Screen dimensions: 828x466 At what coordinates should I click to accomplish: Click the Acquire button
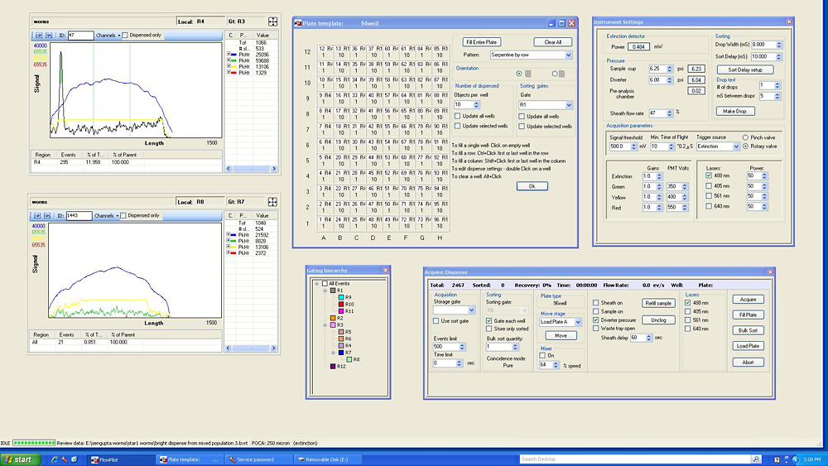[748, 300]
